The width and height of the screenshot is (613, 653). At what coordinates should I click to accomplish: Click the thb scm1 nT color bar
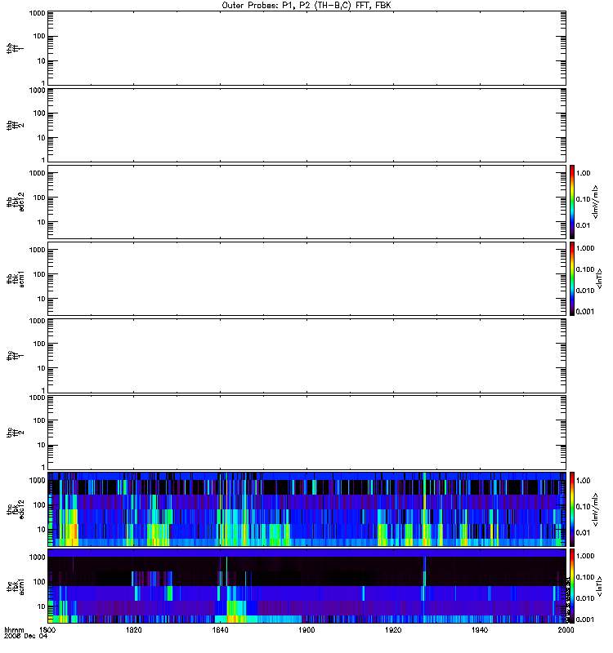pos(572,278)
